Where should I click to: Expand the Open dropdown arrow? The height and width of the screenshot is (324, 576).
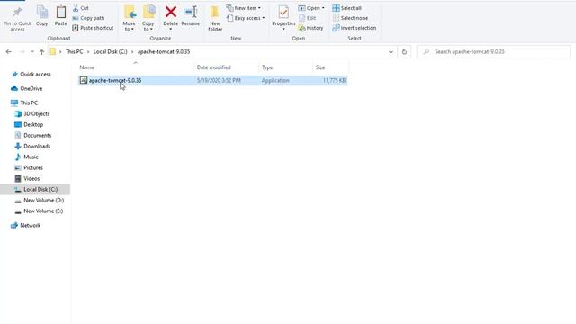pyautogui.click(x=323, y=8)
